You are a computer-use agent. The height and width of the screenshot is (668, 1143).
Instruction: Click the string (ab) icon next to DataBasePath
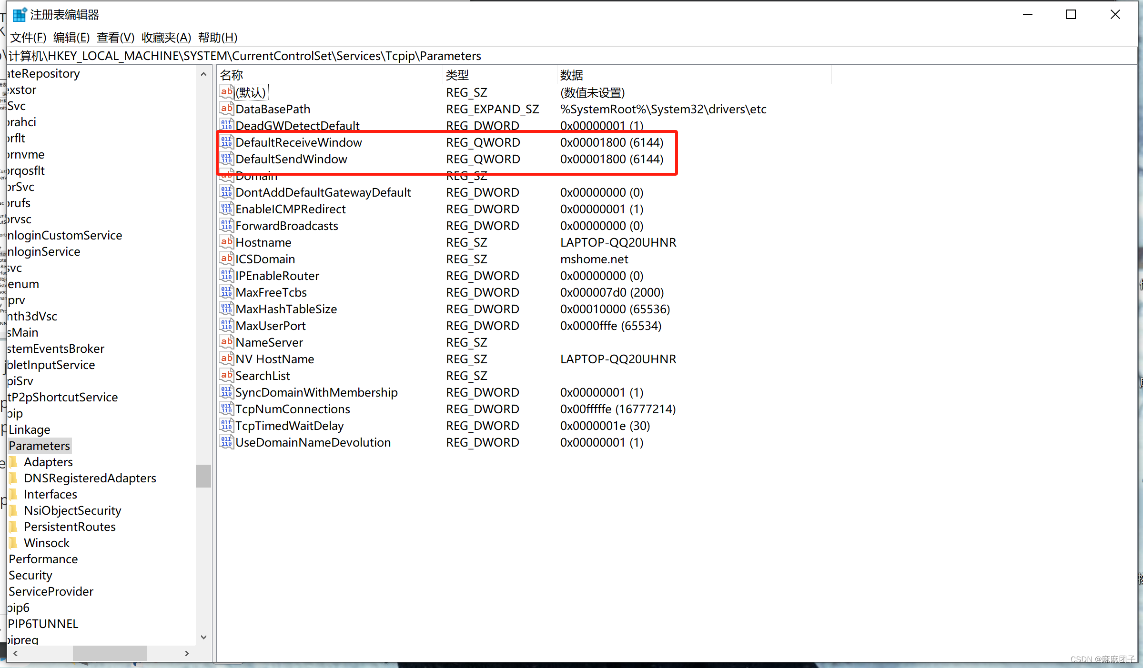point(226,109)
